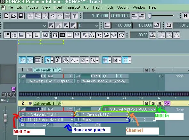189x140 pixels.
Task: Cut selection with scissors icon
Action: point(30,16)
